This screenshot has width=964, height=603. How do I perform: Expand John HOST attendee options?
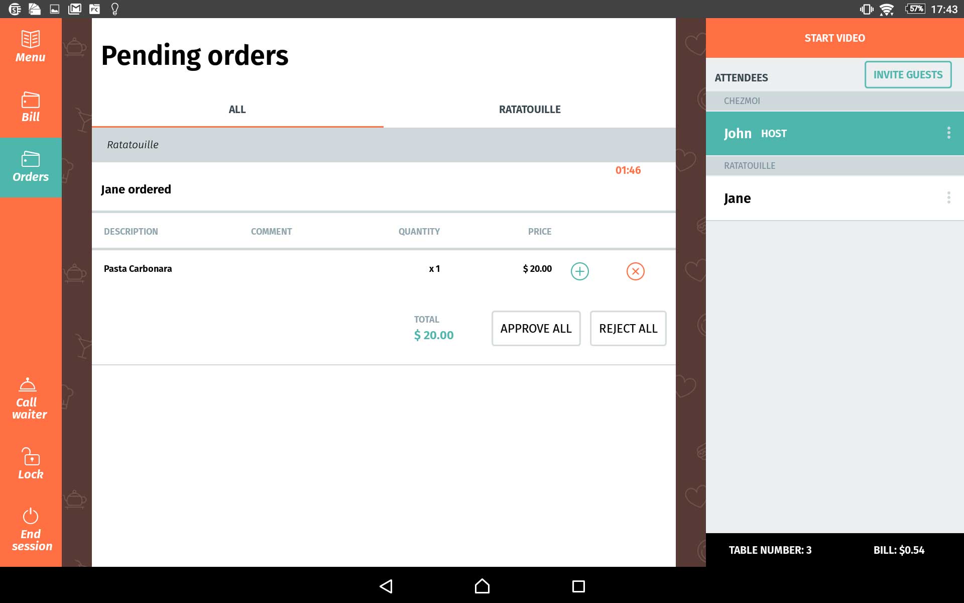(x=949, y=133)
